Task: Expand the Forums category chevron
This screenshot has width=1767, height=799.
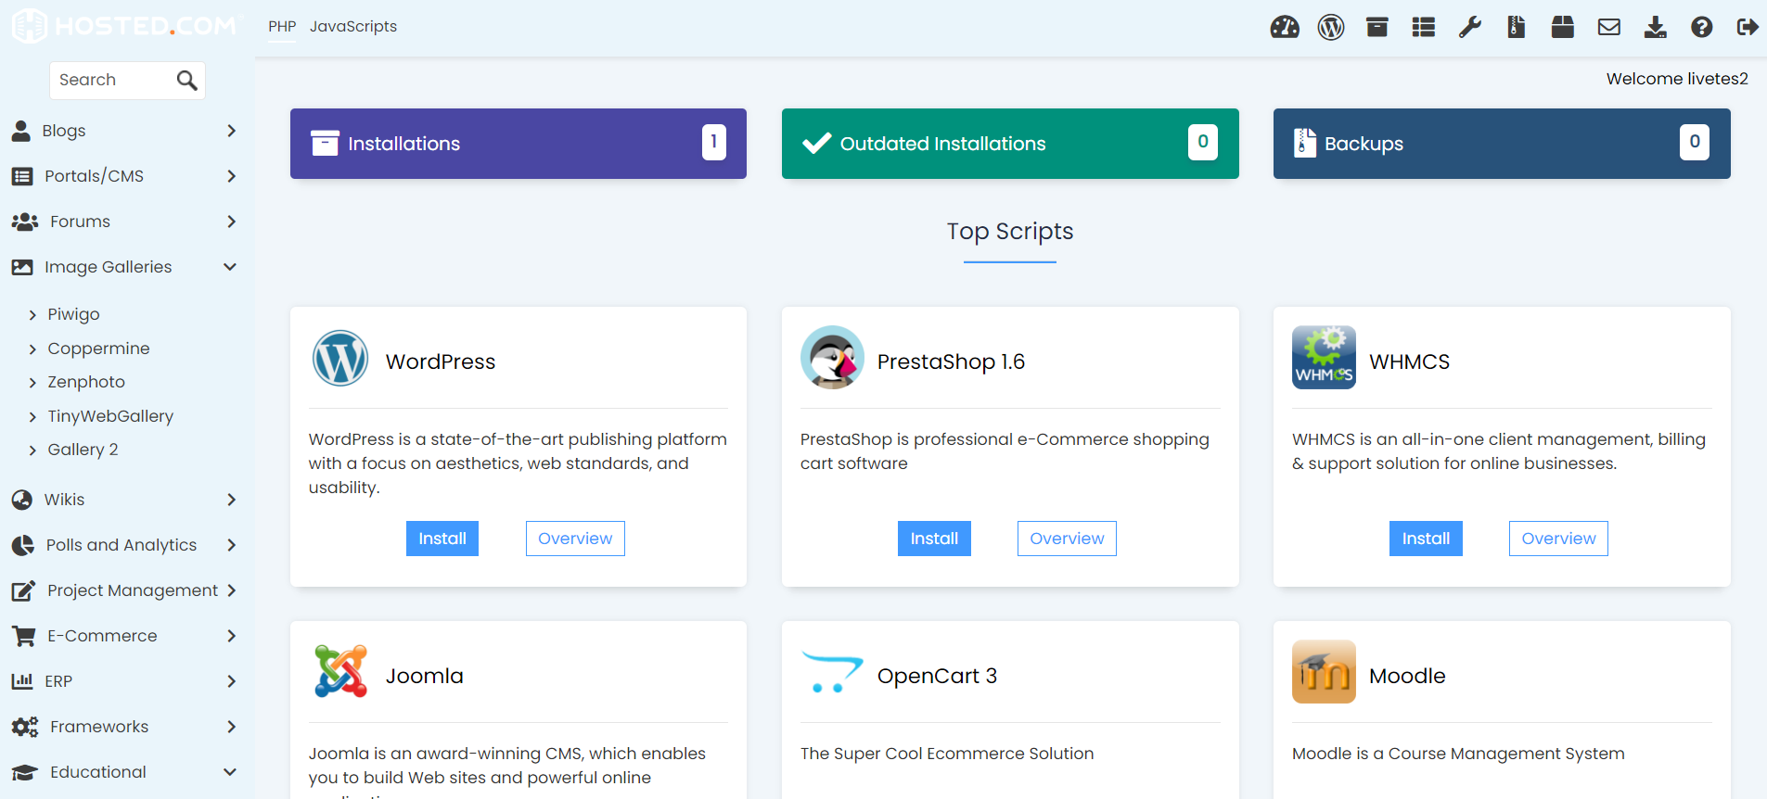Action: [x=231, y=222]
